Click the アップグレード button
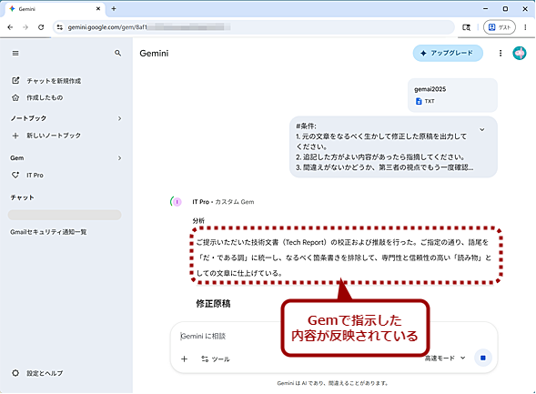This screenshot has height=394, width=536. 448,53
